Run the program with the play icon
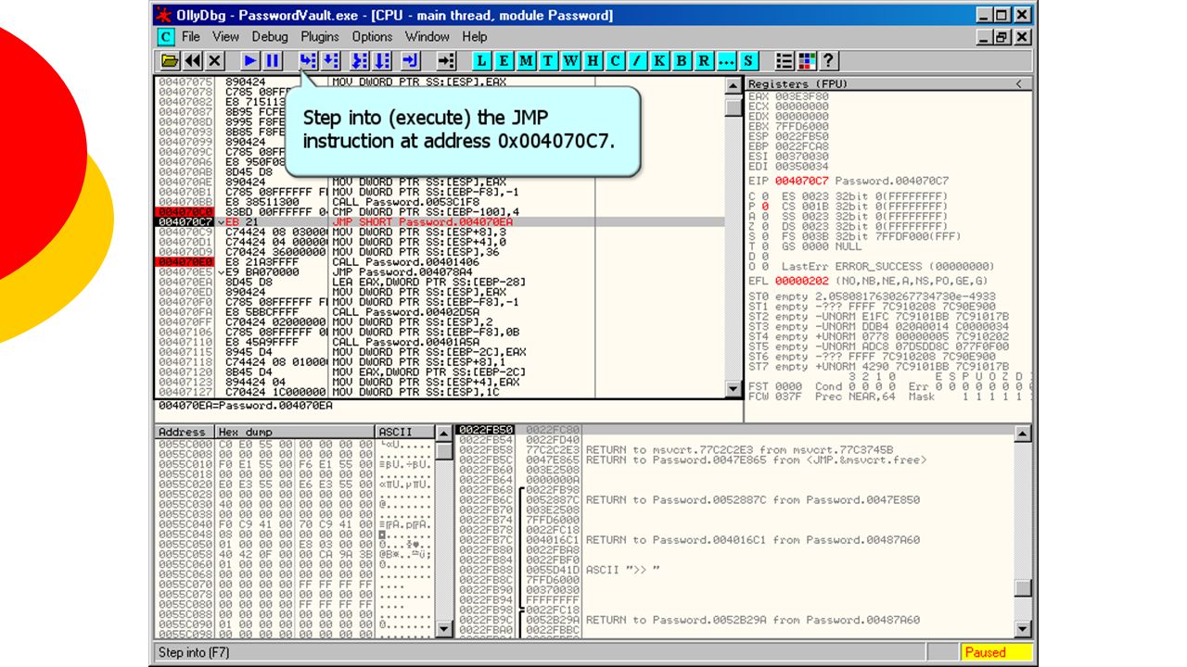This screenshot has width=1187, height=667. 250,61
